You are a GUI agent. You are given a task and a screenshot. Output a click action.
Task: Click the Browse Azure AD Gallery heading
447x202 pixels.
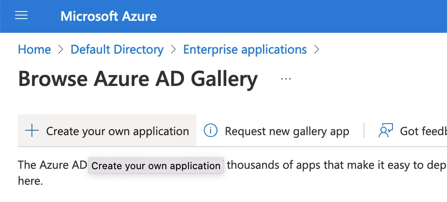(x=137, y=79)
